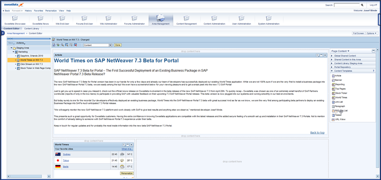Open the Personalize menu

click(51, 10)
